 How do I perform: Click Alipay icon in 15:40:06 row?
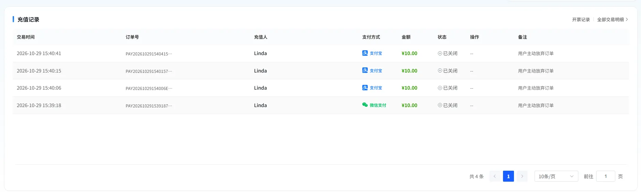(x=365, y=88)
